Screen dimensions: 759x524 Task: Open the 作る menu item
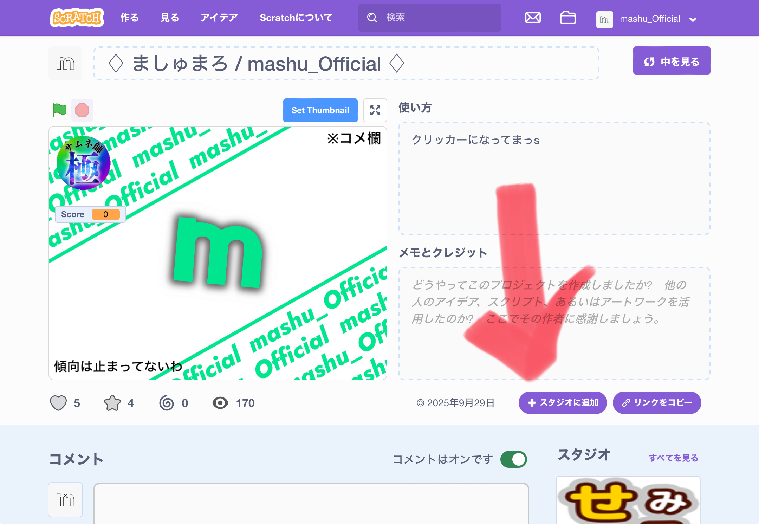click(129, 18)
